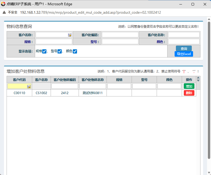Open the 客户代码 picker icon in the add row
This screenshot has width=211, height=175.
[x=29, y=86]
